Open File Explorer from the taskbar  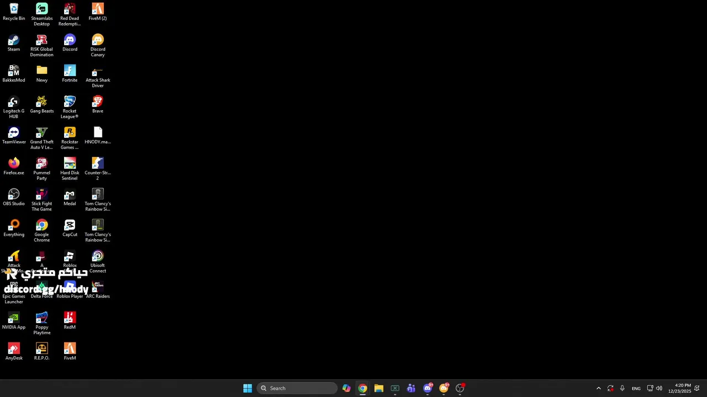pyautogui.click(x=379, y=388)
